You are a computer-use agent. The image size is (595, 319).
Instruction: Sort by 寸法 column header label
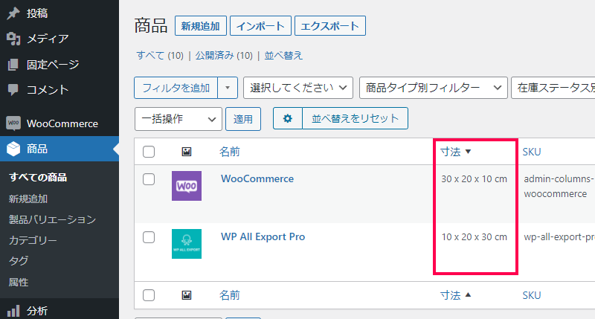(x=451, y=152)
